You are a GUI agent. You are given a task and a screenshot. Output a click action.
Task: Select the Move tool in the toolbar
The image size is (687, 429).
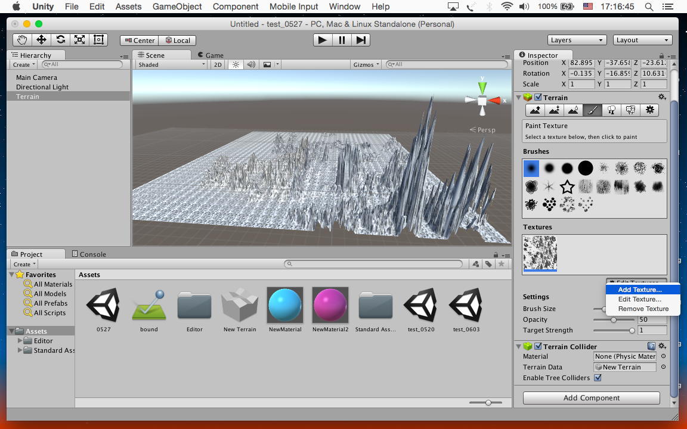(x=41, y=40)
